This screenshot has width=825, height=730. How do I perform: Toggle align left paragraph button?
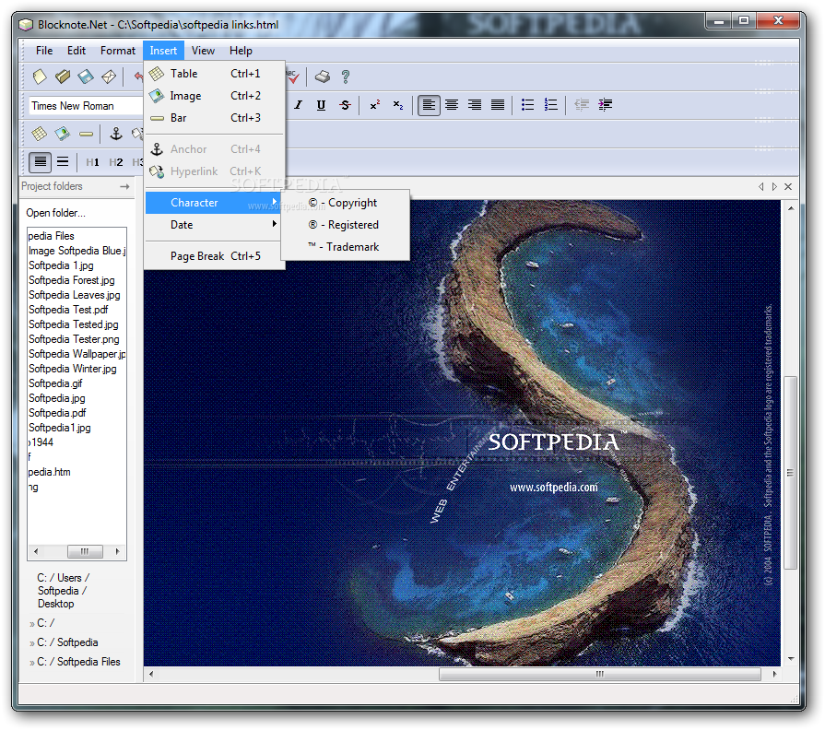coord(429,105)
